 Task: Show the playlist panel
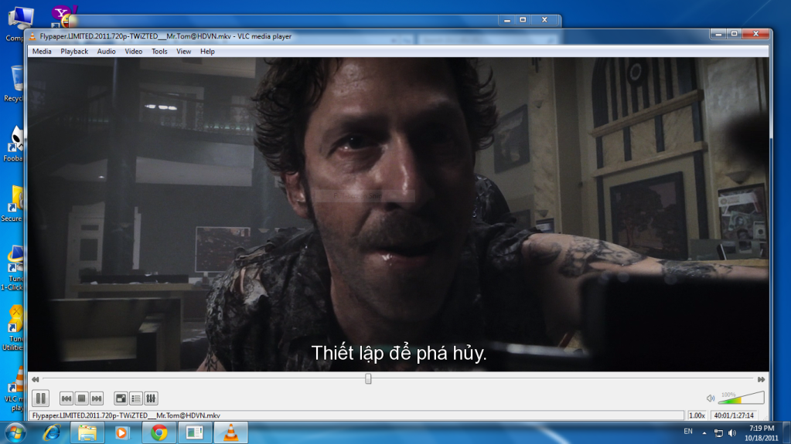point(136,398)
